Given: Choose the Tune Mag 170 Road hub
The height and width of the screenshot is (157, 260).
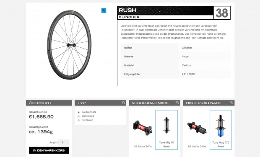Looking at the screenshot, I should [x=221, y=130].
